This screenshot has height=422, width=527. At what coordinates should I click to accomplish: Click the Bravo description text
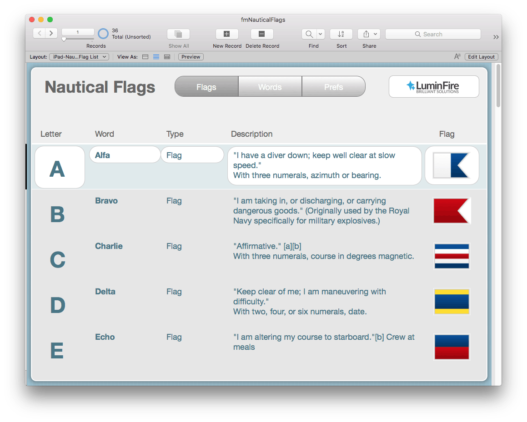coord(321,210)
